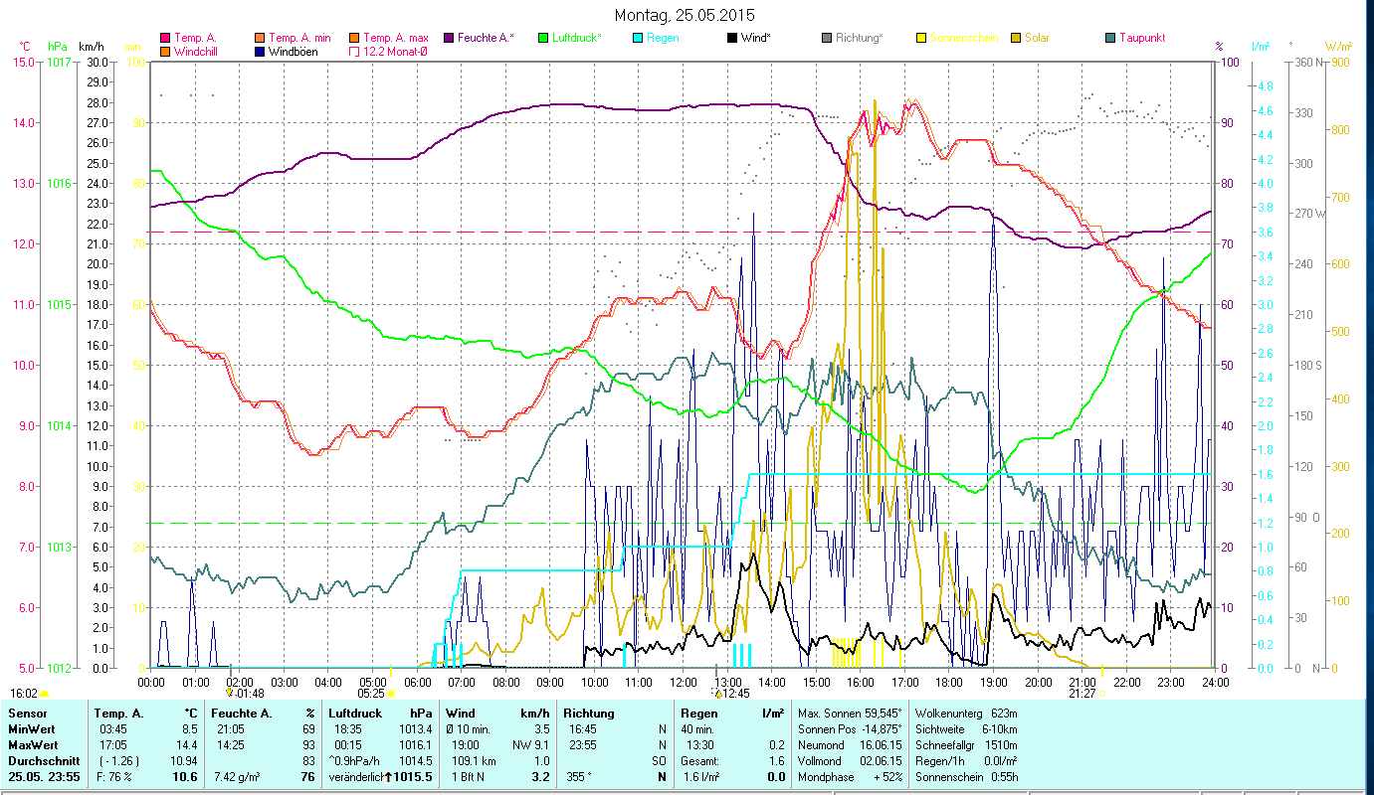This screenshot has height=795, width=1374.
Task: Click the Max. Sonnen 59,545° entry
Action: click(850, 714)
